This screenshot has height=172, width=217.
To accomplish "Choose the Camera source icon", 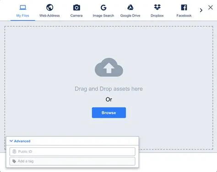I will click(x=76, y=7).
